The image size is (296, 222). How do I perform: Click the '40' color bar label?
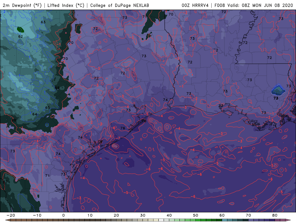169,215
